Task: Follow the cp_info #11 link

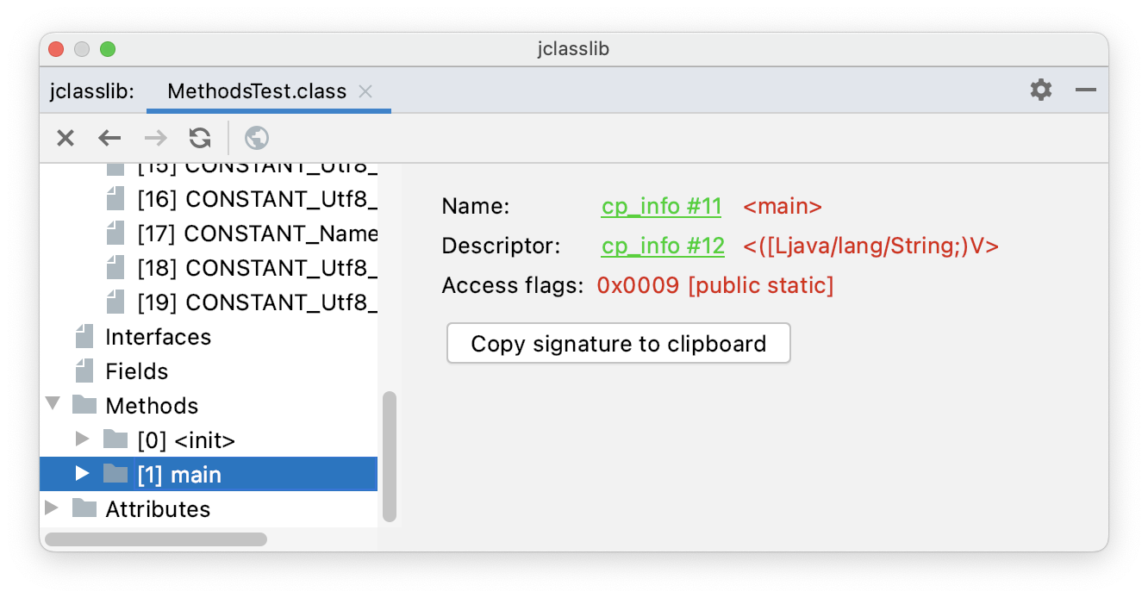Action: (x=661, y=207)
